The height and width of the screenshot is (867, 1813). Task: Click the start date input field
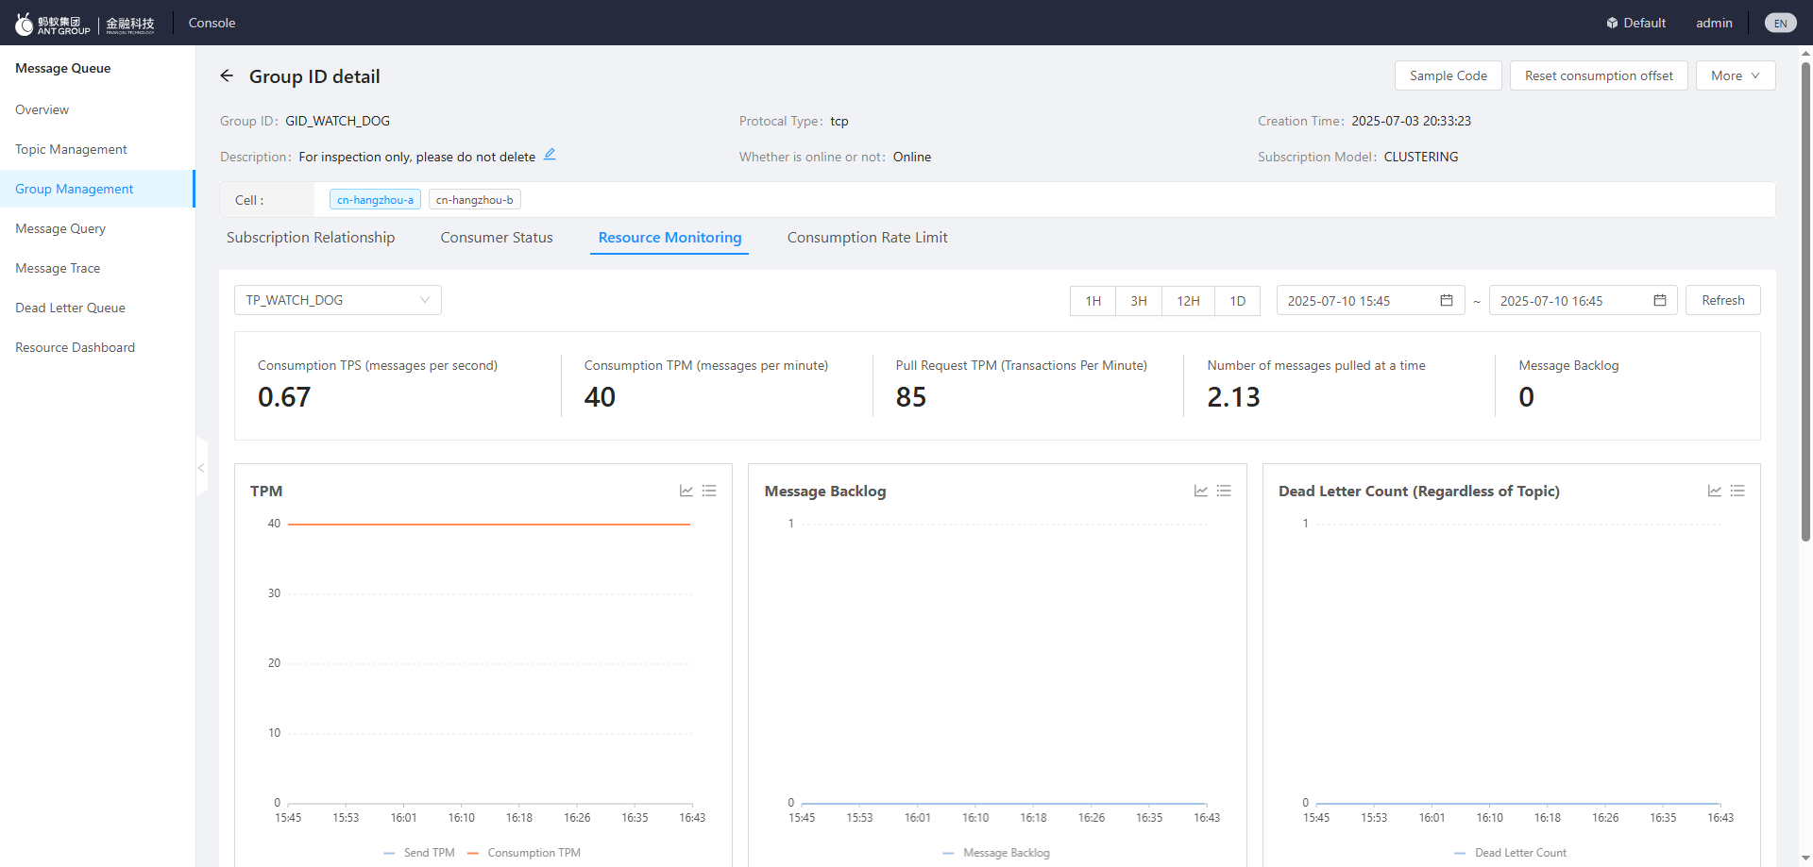[x=1371, y=300]
